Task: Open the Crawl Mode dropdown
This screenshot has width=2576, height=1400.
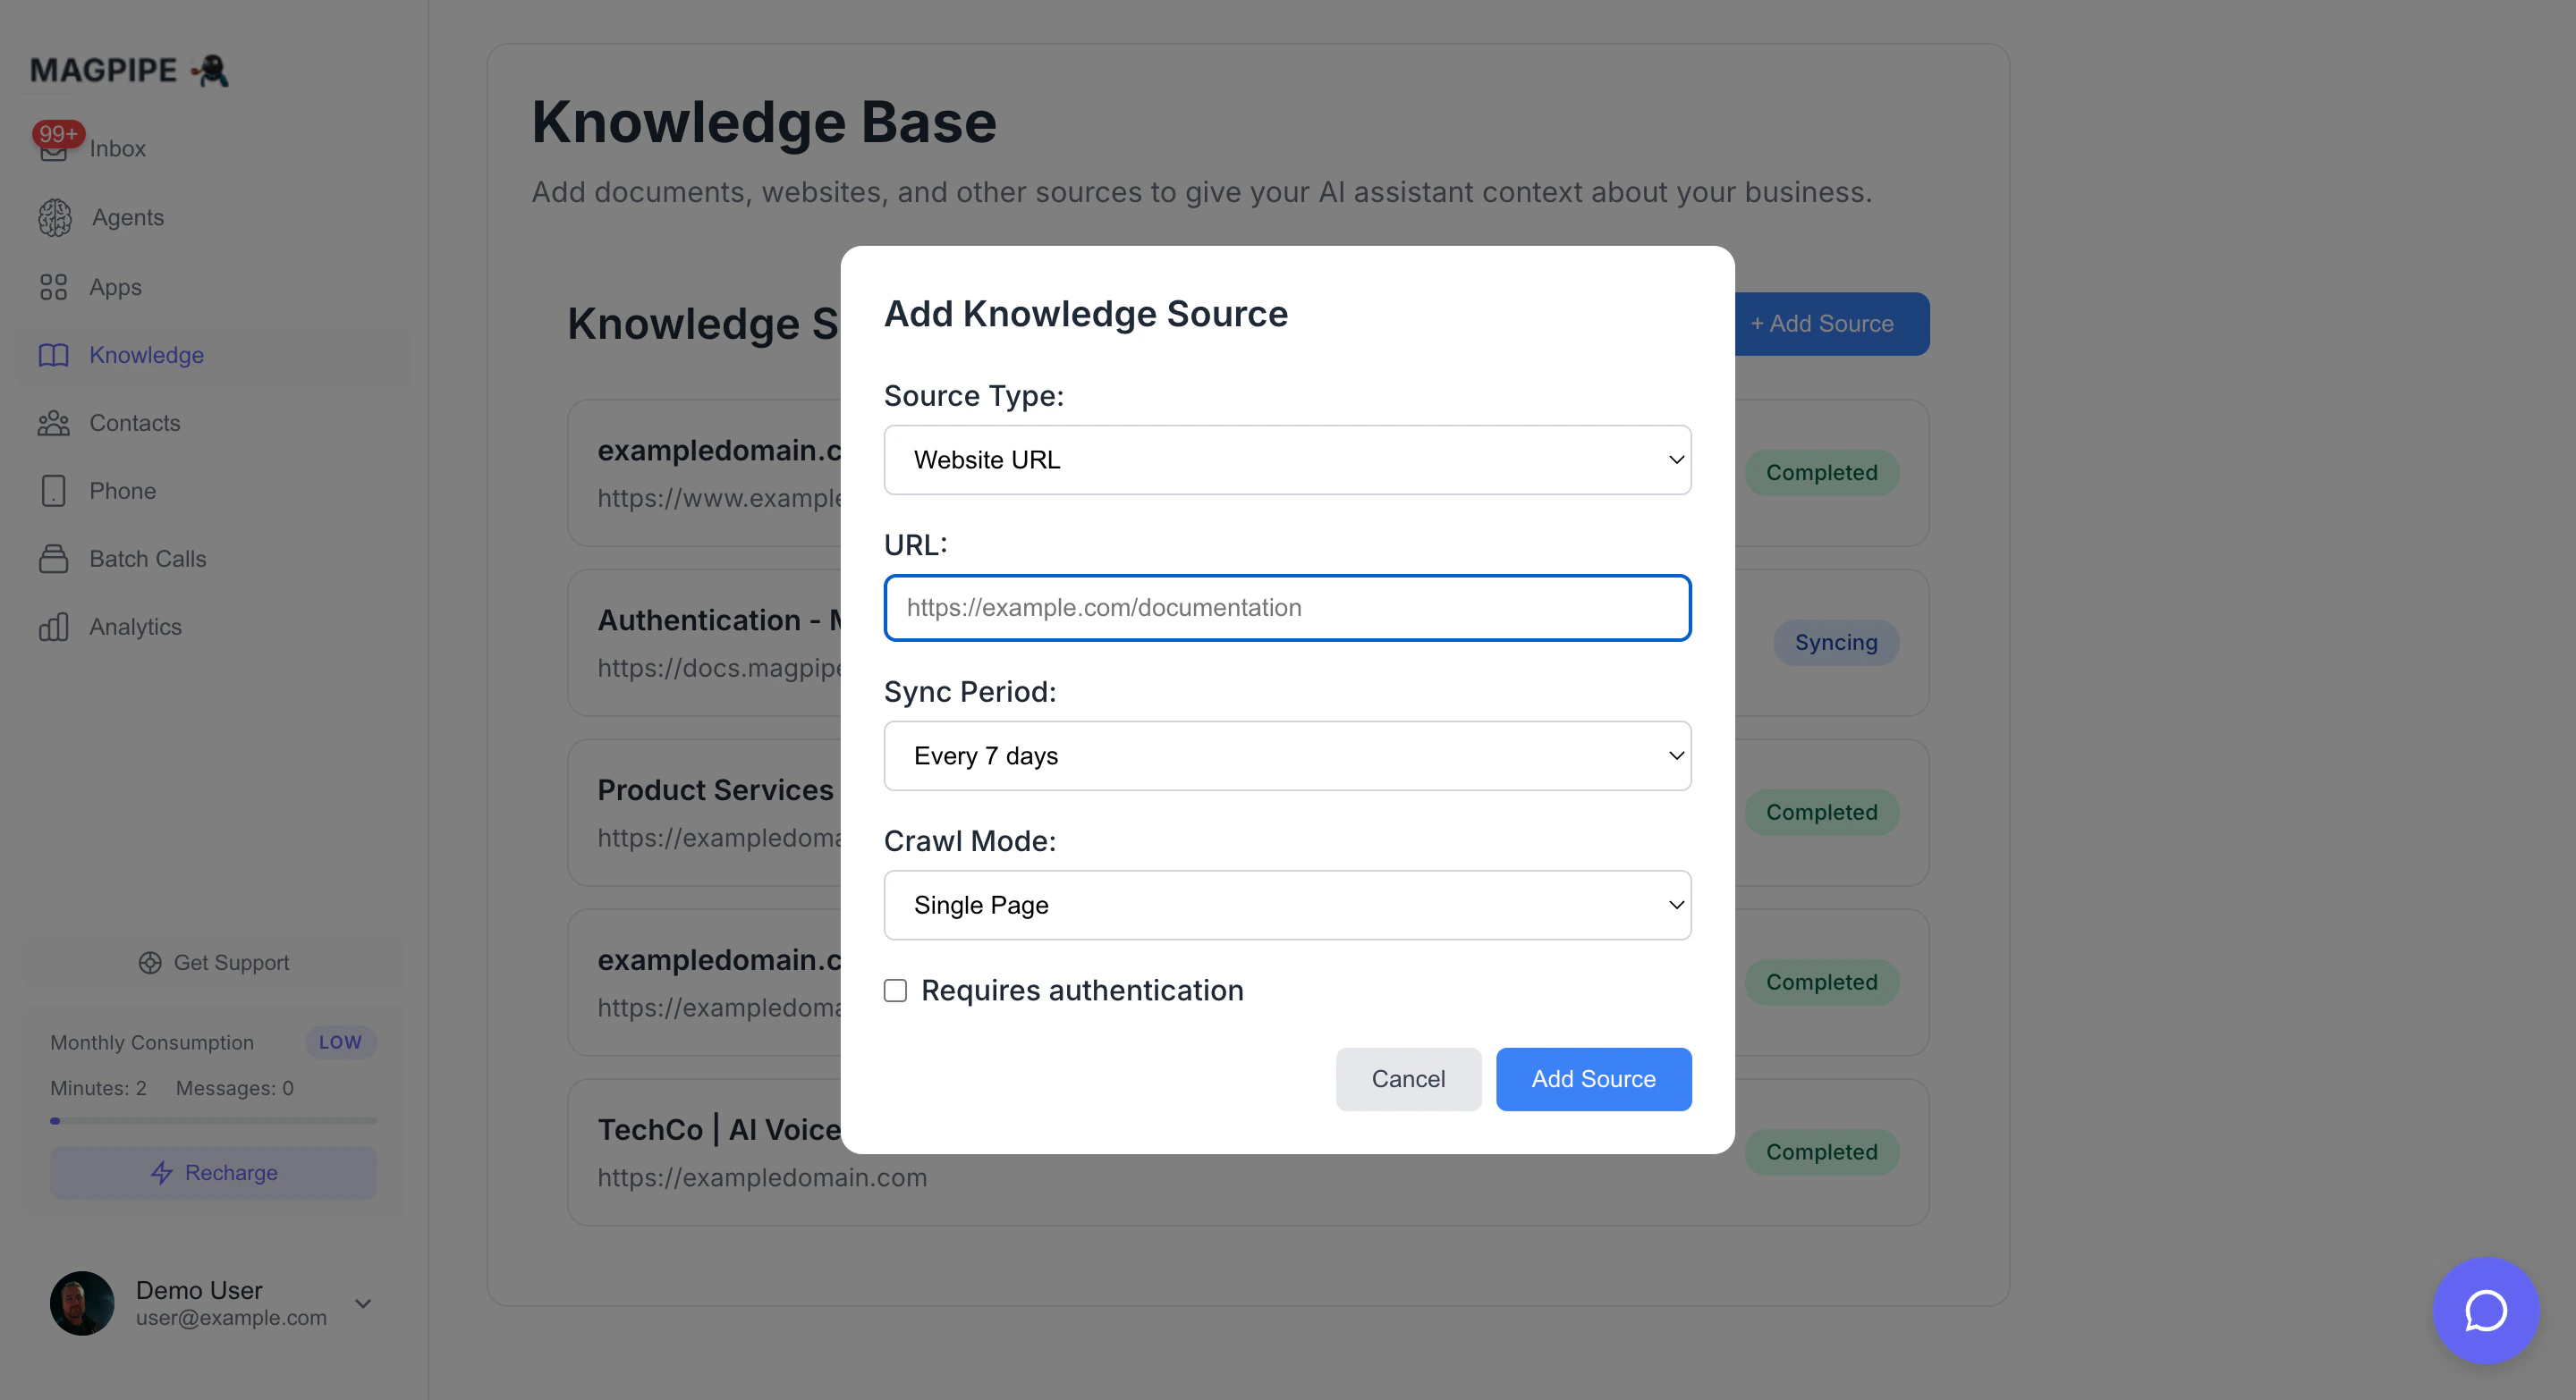Action: pyautogui.click(x=1286, y=906)
